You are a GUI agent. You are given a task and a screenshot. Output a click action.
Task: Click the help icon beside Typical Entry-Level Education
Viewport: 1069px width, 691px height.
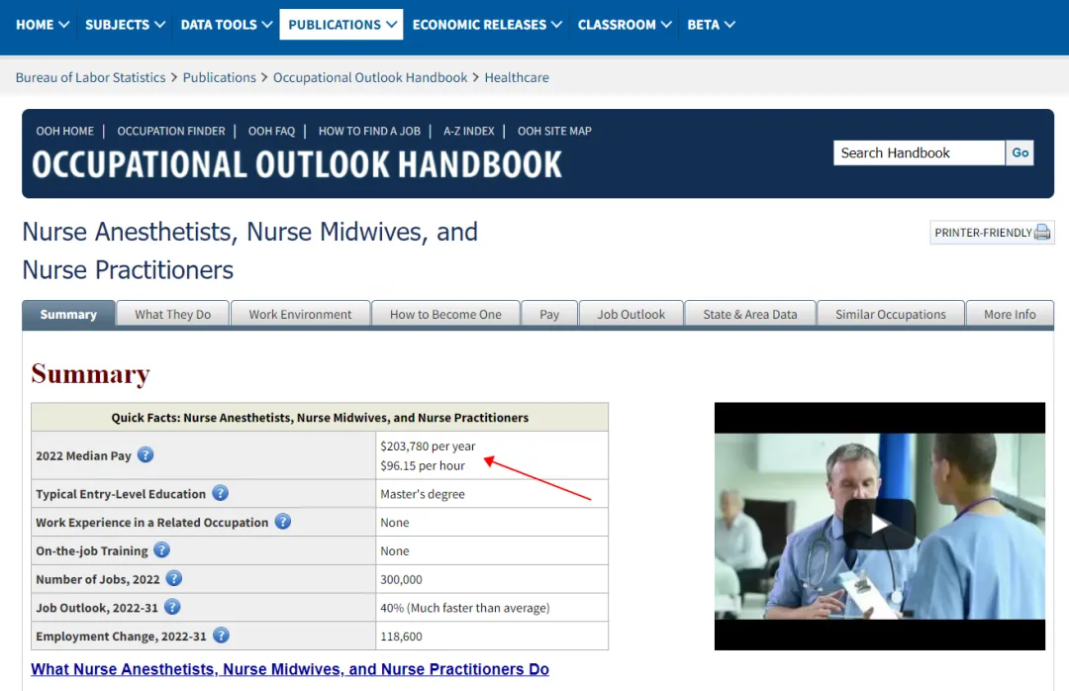pos(220,493)
